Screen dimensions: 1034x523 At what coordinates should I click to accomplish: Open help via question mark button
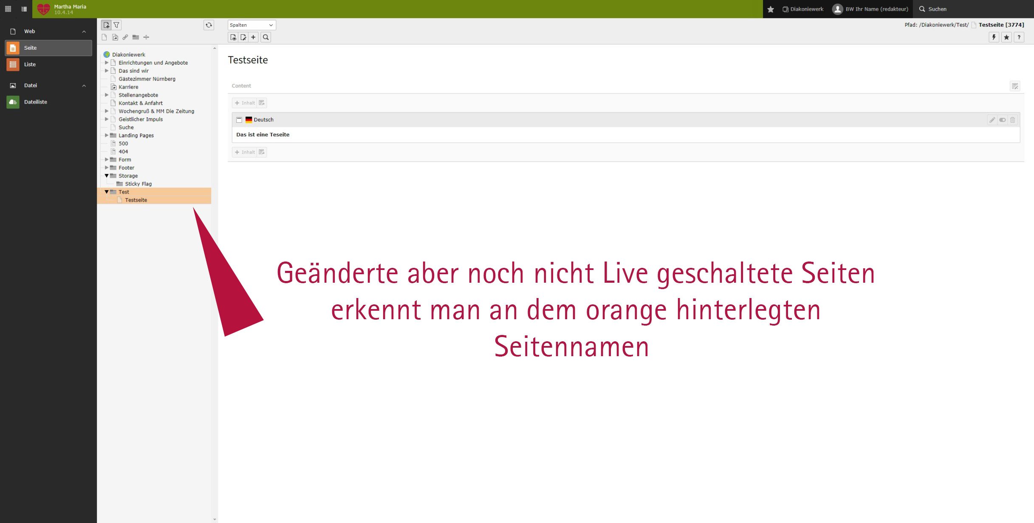coord(1019,37)
